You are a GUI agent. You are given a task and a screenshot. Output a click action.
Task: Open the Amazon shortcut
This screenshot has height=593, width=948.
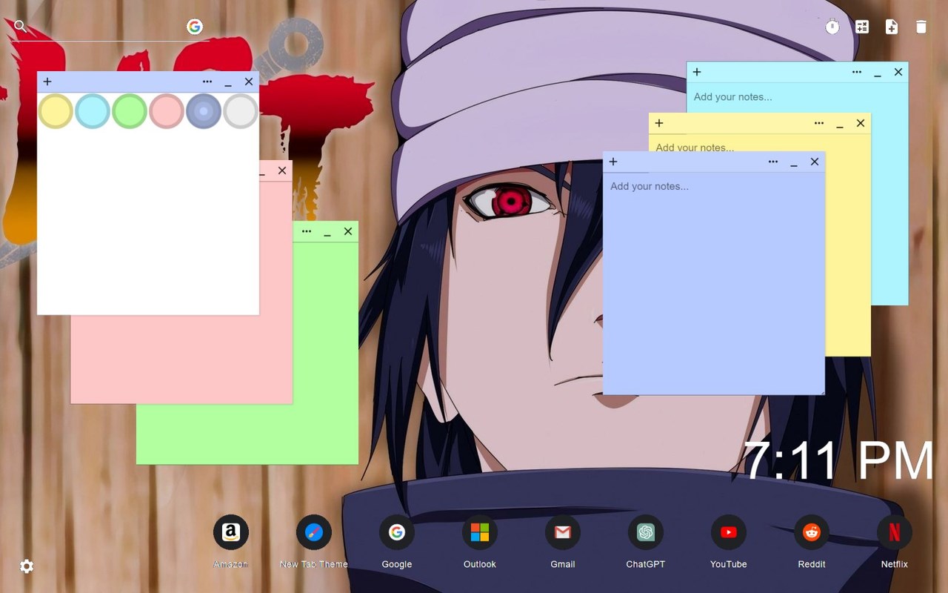[x=231, y=532]
